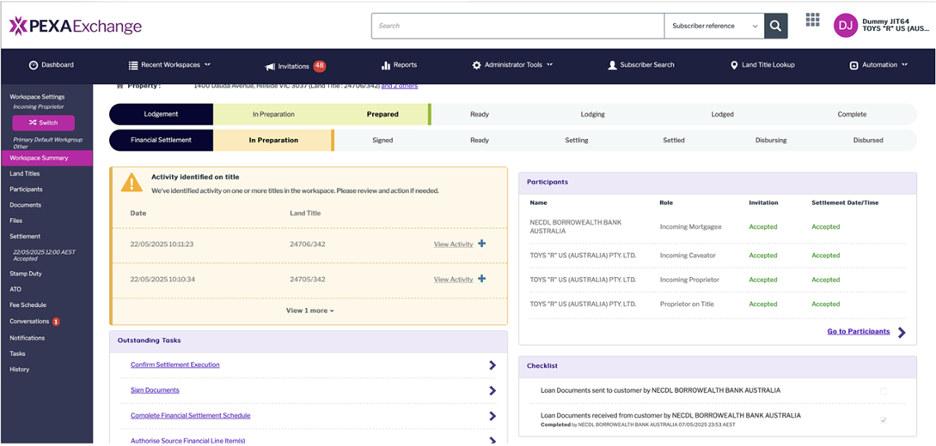Open ATO in sidebar
Image resolution: width=936 pixels, height=446 pixels.
pyautogui.click(x=15, y=289)
